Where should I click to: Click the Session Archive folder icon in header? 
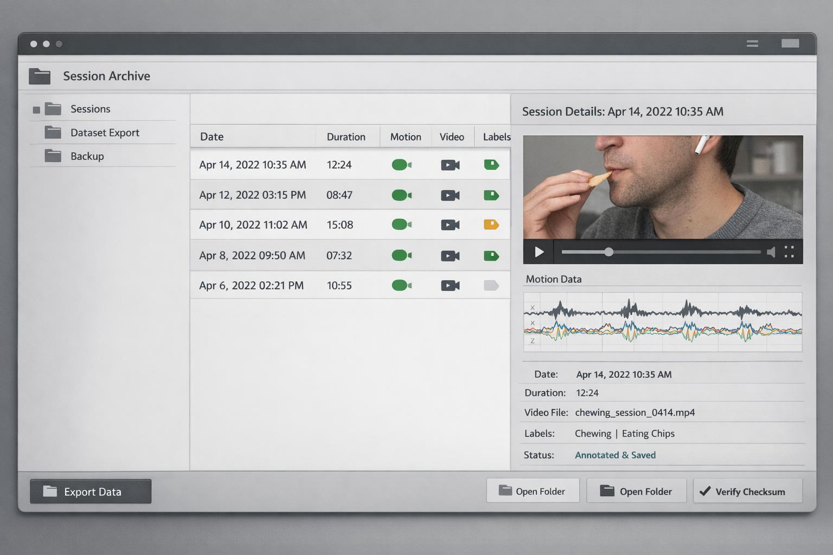(x=40, y=76)
